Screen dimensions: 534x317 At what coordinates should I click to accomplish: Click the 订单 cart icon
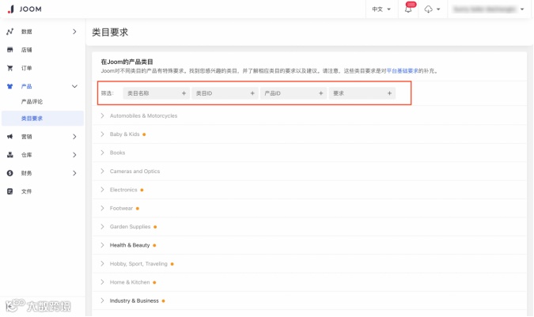(9, 68)
